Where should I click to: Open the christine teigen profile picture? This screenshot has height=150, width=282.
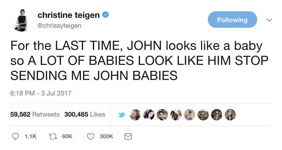click(22, 20)
